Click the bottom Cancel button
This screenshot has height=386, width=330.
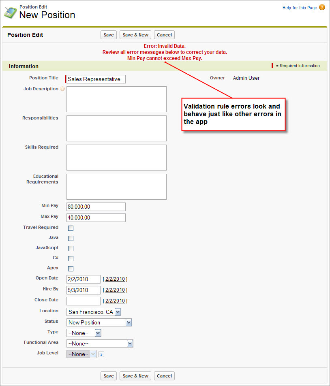tap(164, 376)
